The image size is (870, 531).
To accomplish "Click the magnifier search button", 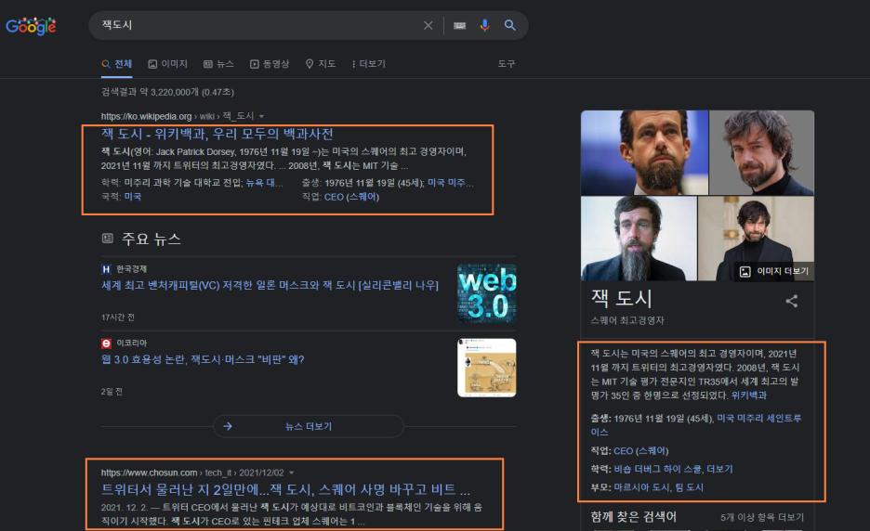I will pyautogui.click(x=510, y=25).
